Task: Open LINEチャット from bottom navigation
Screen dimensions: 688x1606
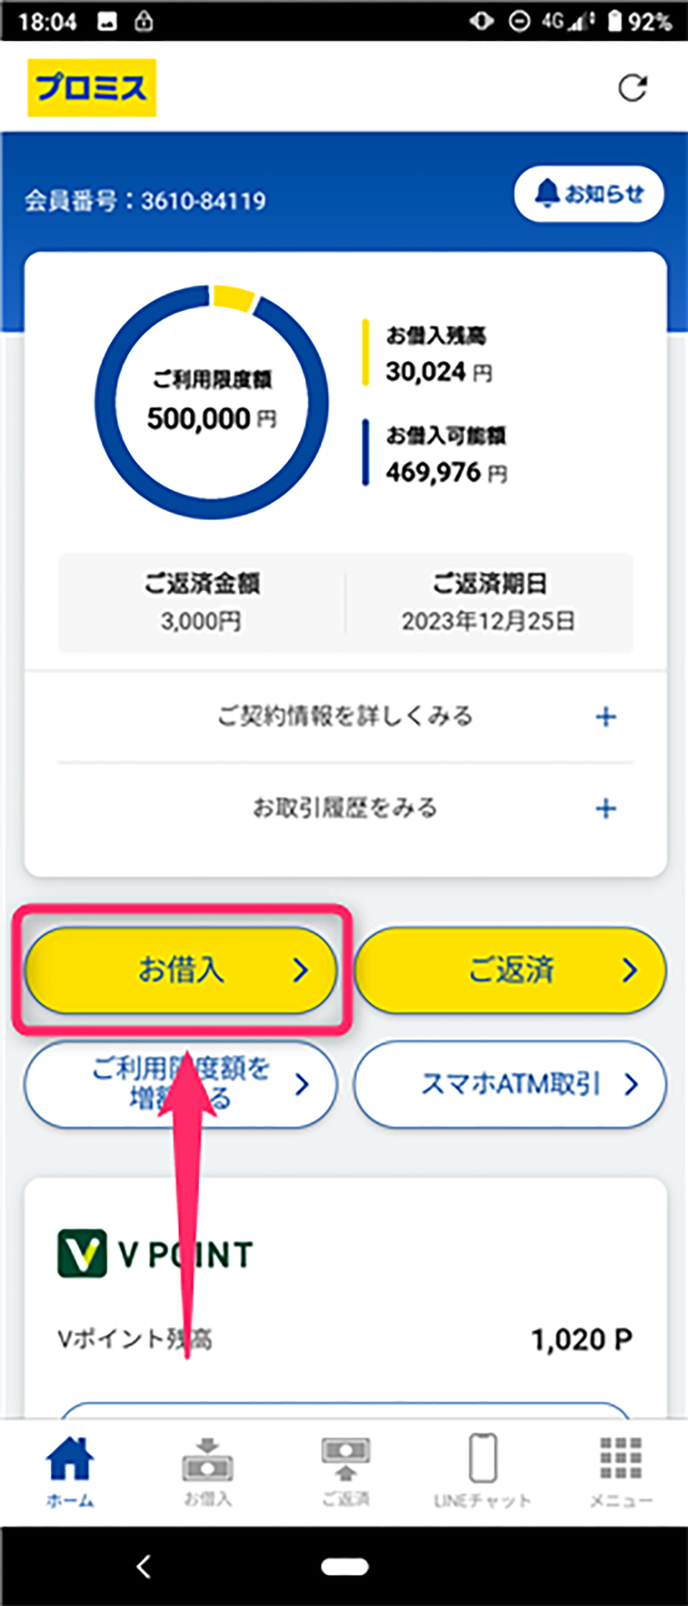Action: (482, 1471)
